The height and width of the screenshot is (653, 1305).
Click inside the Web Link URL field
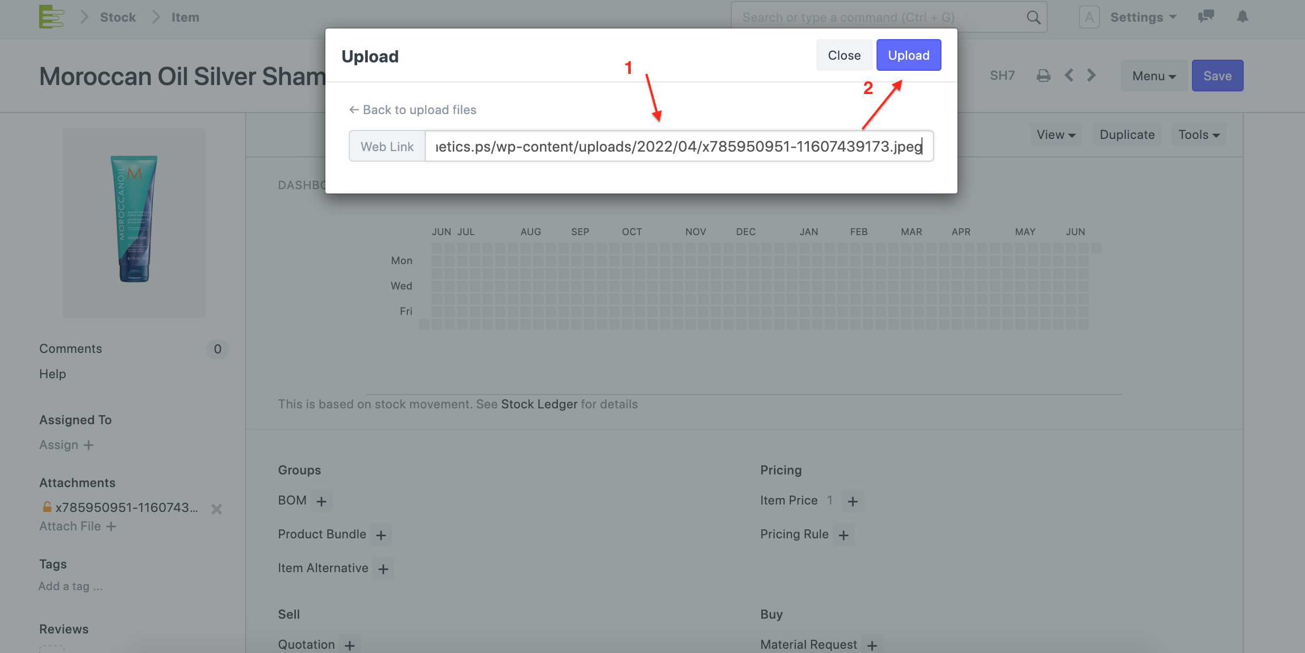tap(679, 146)
